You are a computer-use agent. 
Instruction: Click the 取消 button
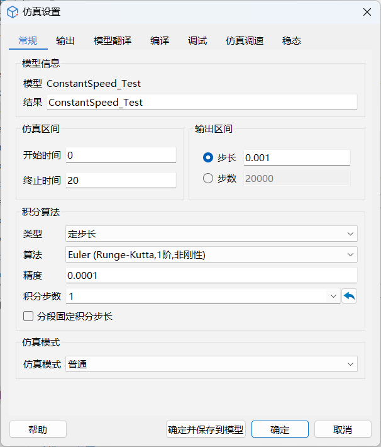pos(343,429)
